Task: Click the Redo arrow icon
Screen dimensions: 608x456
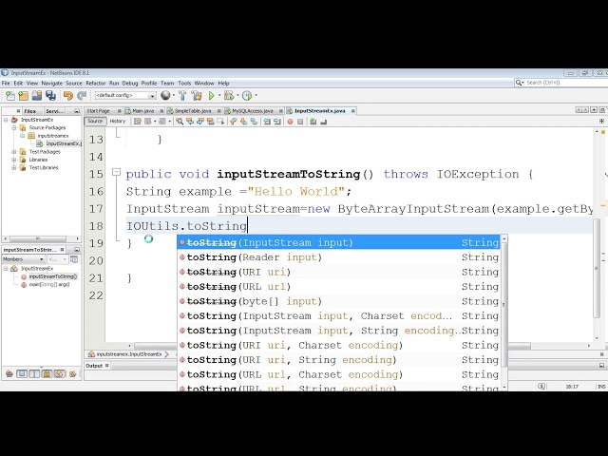Action: 82,95
